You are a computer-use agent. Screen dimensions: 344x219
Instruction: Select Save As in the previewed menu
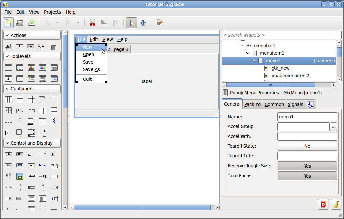point(91,69)
